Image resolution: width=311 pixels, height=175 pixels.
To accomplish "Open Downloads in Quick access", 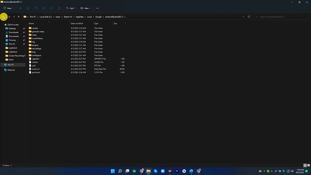I will (14, 33).
